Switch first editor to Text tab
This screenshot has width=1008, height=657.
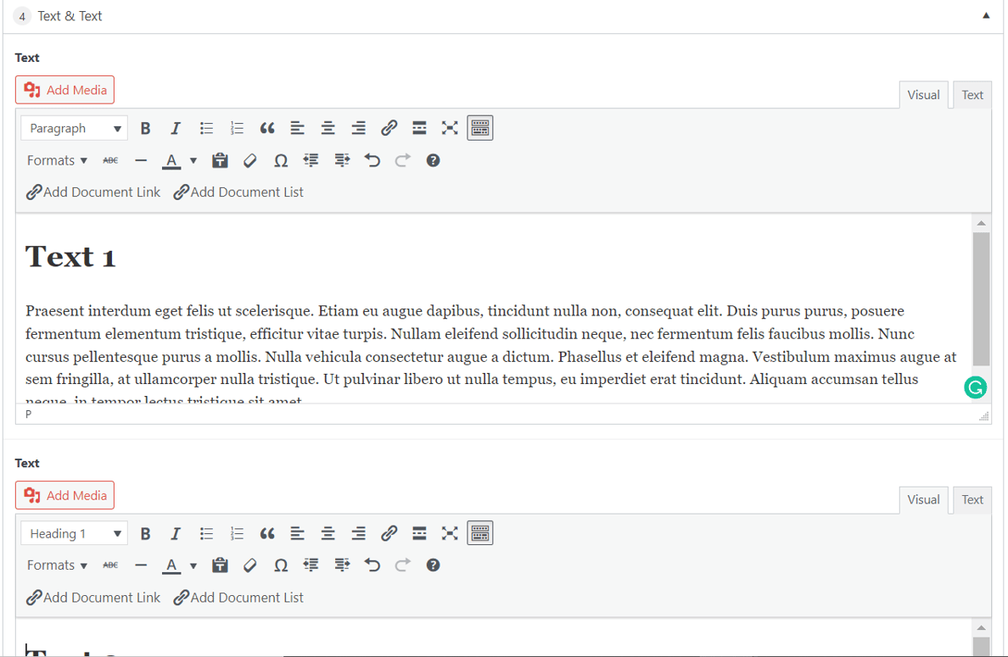972,95
